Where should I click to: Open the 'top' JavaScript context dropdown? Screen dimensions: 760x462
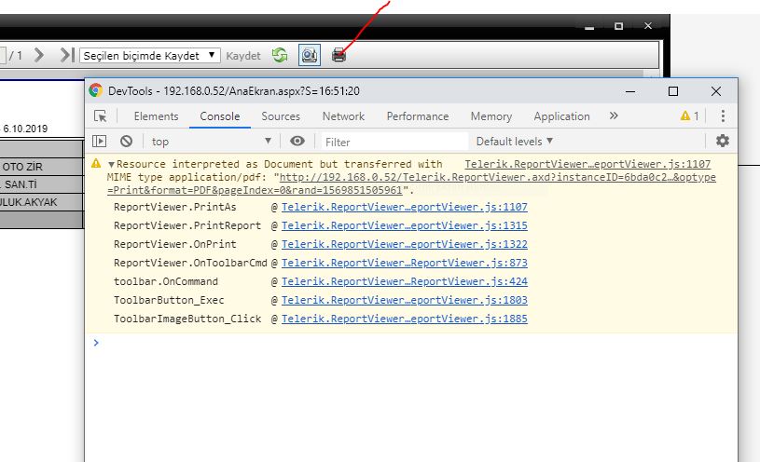pos(211,142)
